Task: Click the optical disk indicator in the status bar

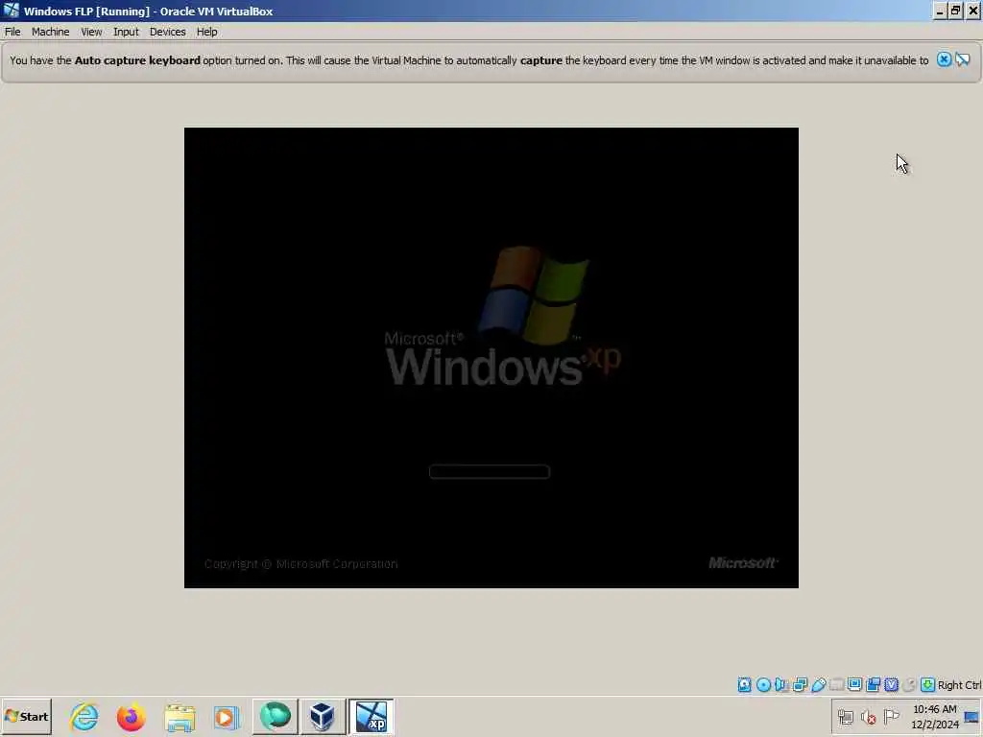Action: click(x=763, y=684)
